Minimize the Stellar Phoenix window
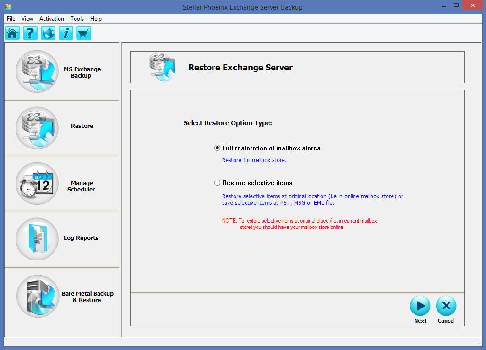This screenshot has height=350, width=486. tap(444, 6)
